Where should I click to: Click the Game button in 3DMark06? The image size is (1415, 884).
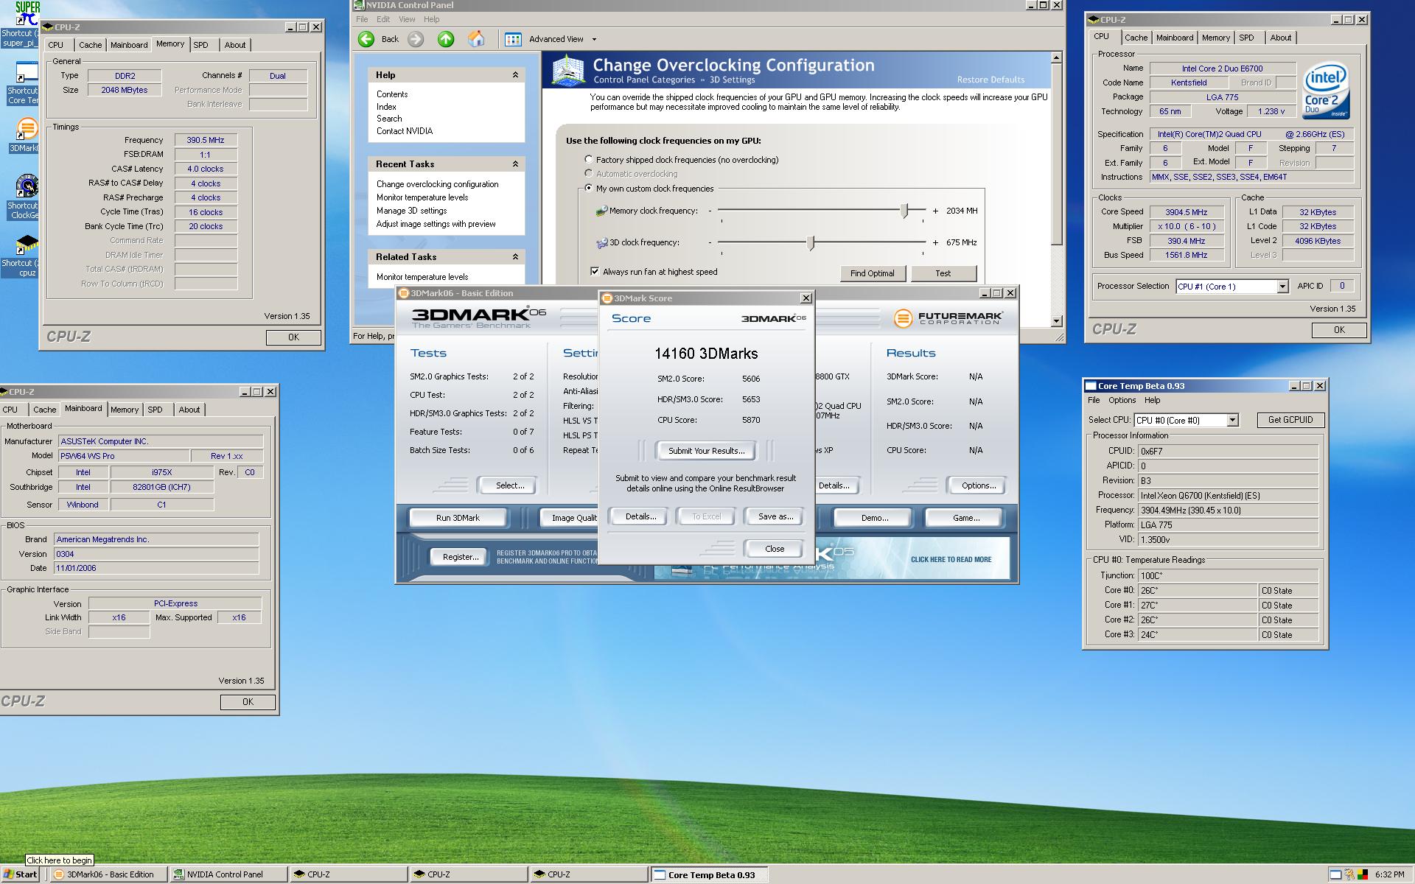[965, 518]
